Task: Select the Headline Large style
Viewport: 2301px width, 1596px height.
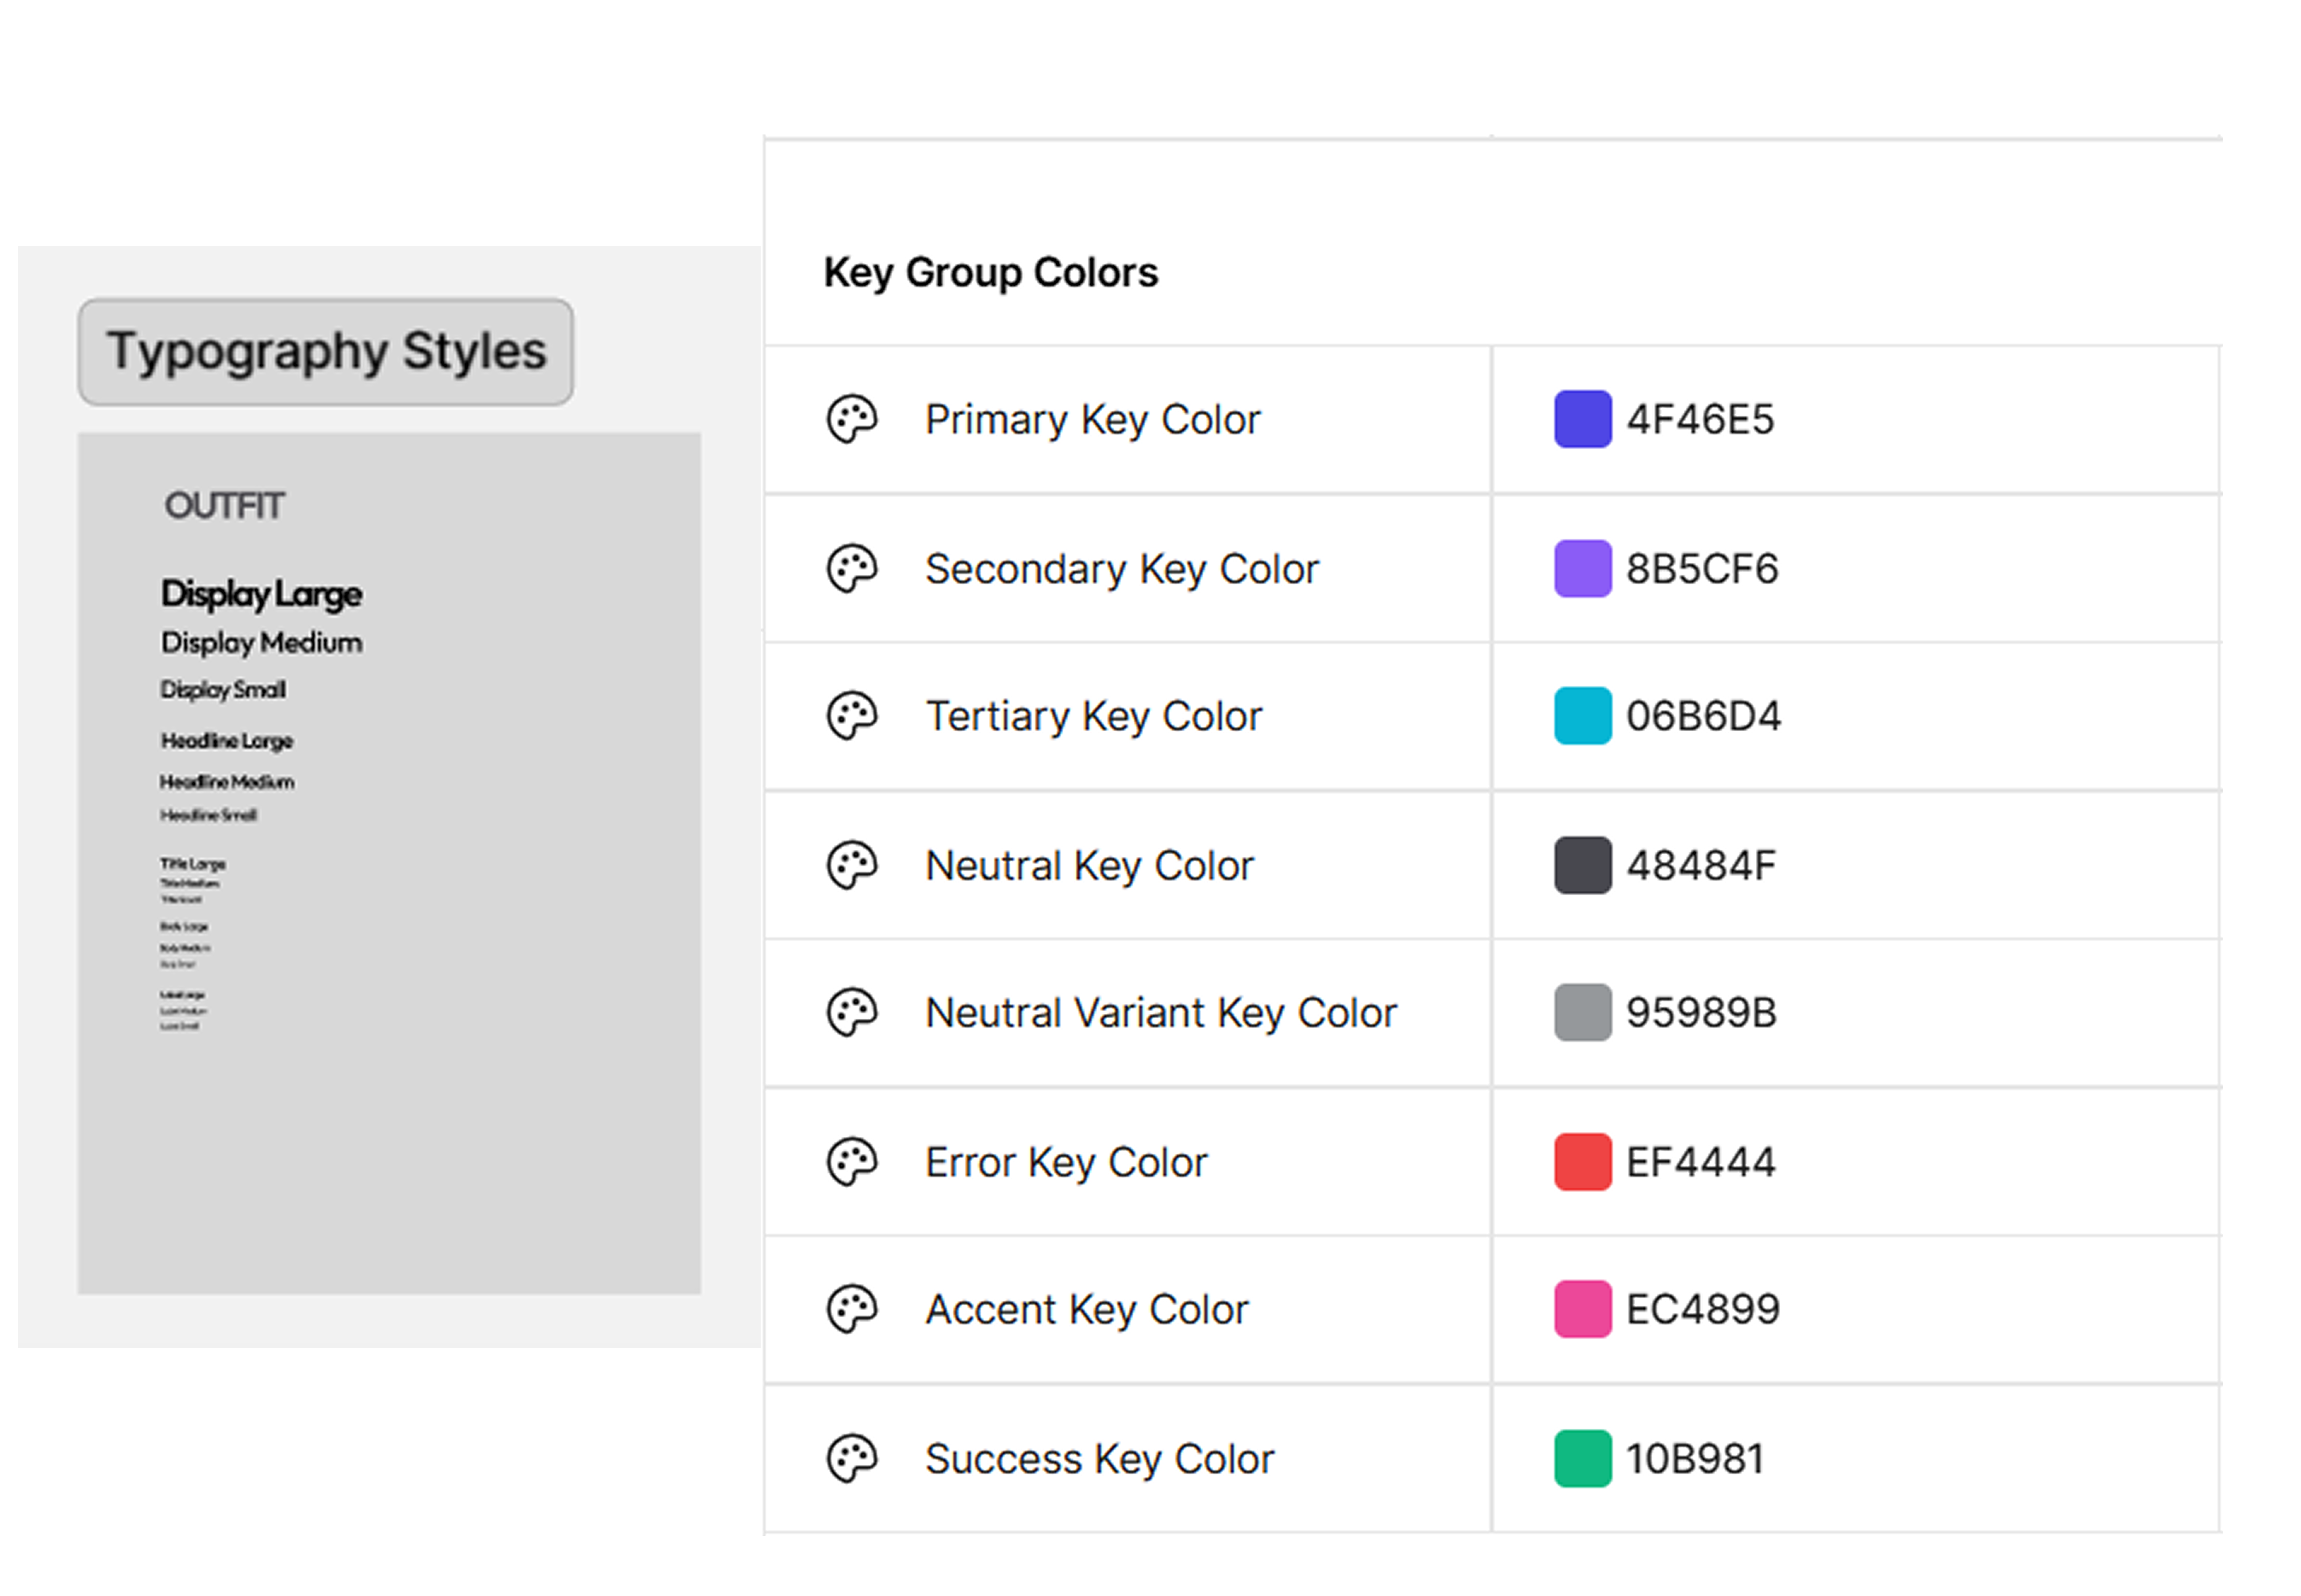Action: click(x=226, y=741)
